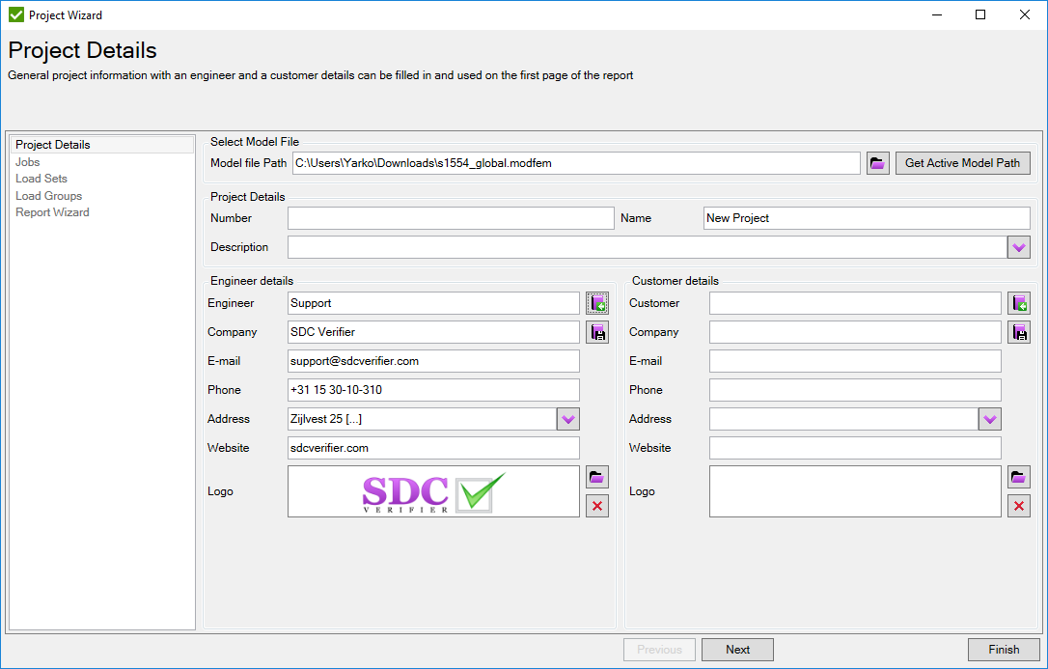Screen dimensions: 1048x669
Task: Focus the engineer Website field
Action: point(433,449)
